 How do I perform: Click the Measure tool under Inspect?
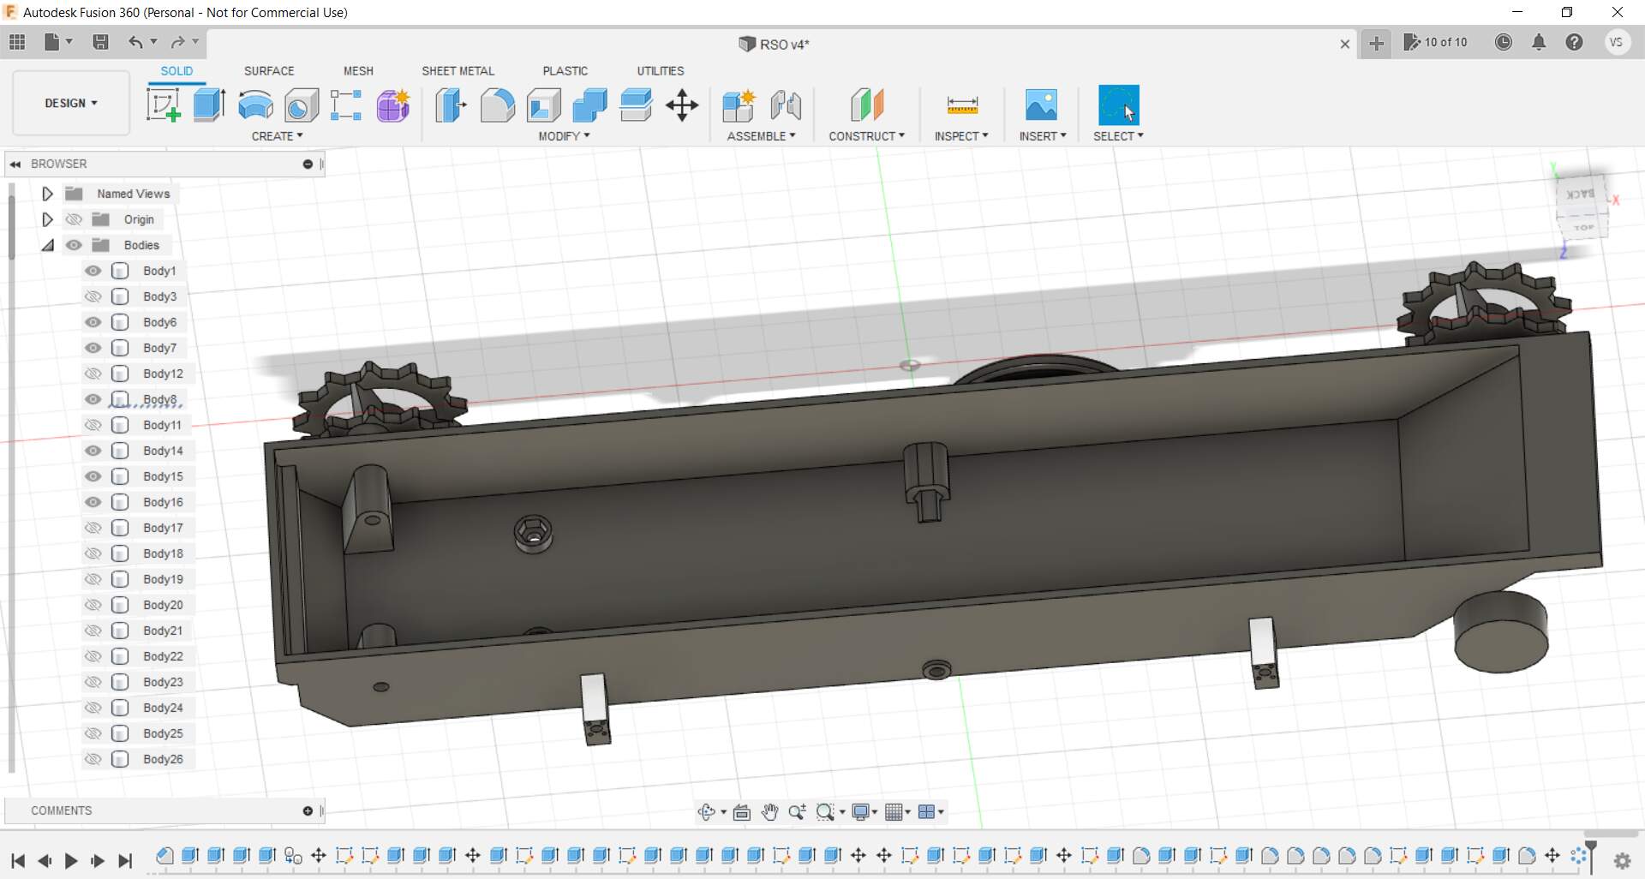point(961,105)
